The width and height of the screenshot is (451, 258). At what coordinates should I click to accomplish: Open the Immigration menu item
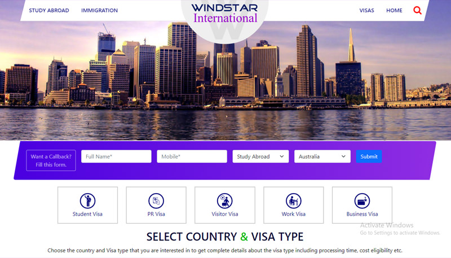99,10
